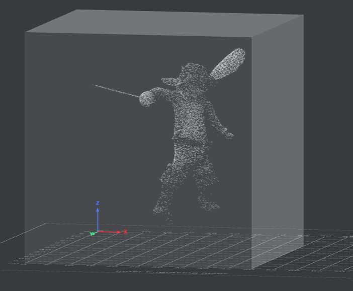353x291 pixels.
Task: Select the Z axis label
Action: (98, 203)
